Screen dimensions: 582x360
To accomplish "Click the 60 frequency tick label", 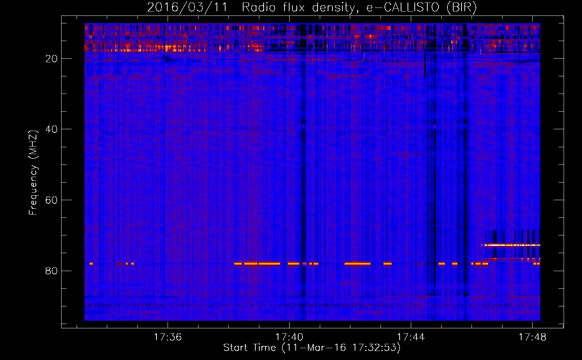I will click(x=51, y=200).
